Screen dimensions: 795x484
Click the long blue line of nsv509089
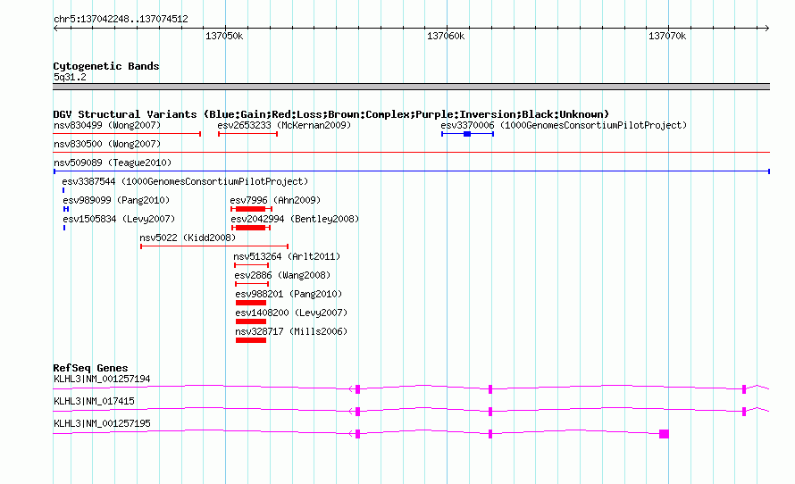coord(411,171)
